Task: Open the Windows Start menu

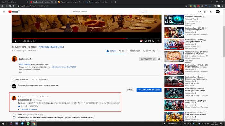Action: click(3, 124)
